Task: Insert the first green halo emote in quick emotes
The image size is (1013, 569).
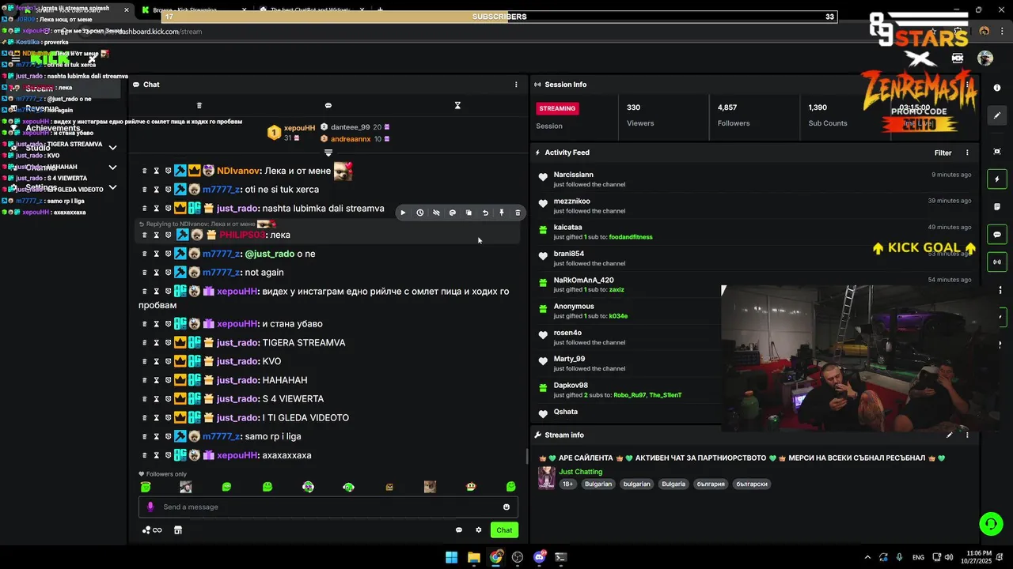Action: (145, 487)
